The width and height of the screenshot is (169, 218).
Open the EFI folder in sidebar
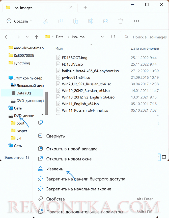tap(16, 138)
